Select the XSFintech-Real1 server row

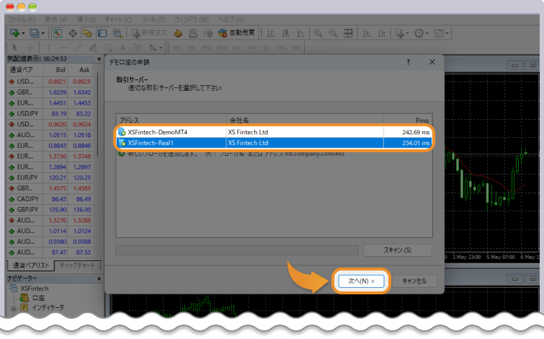click(x=274, y=143)
